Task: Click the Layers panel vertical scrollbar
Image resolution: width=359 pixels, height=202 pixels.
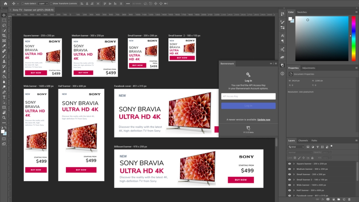Action: point(357,172)
